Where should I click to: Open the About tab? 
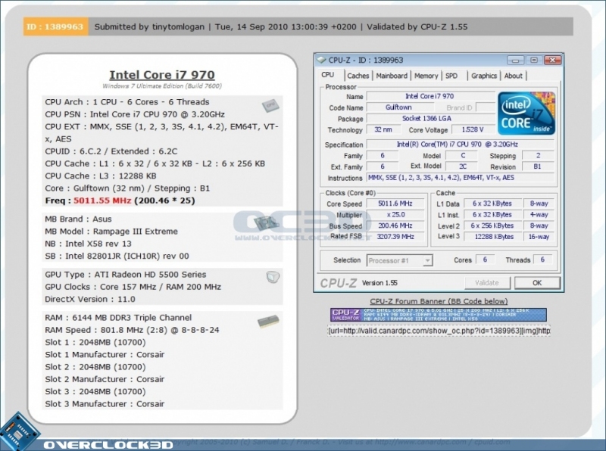pyautogui.click(x=514, y=76)
